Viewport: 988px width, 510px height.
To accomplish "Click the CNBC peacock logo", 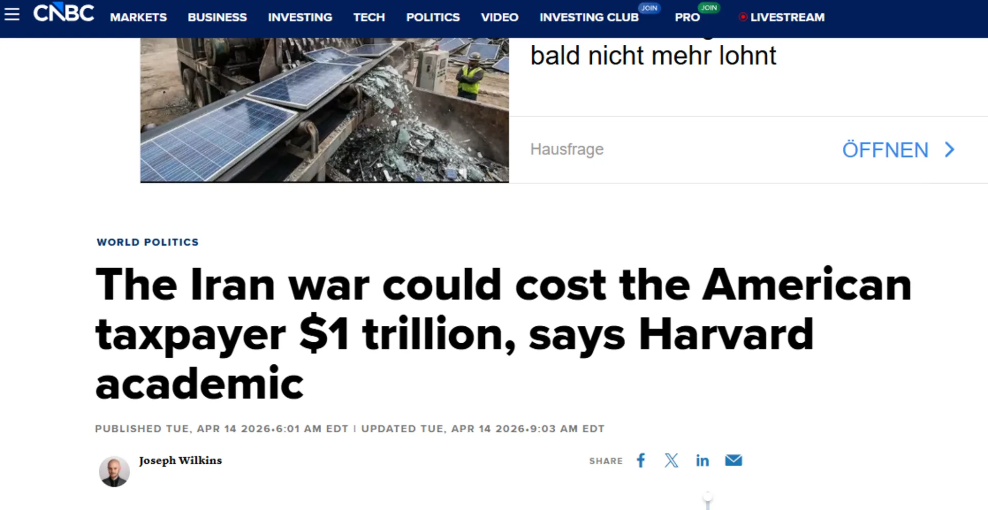I will [x=64, y=13].
